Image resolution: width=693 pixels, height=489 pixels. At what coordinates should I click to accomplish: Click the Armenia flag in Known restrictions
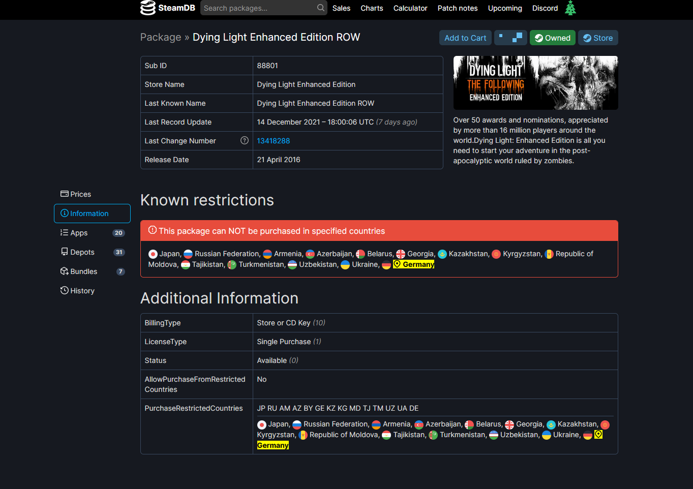coord(267,254)
